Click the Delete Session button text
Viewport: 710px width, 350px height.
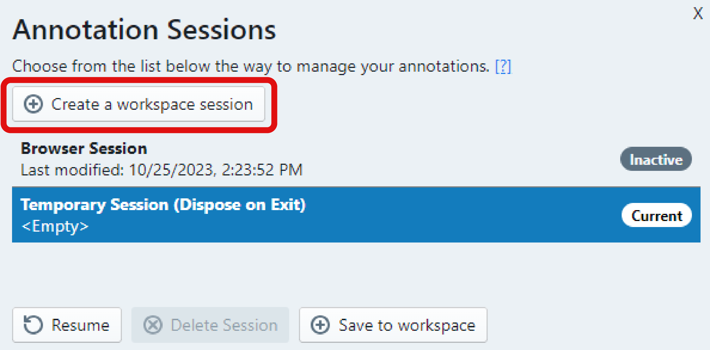[224, 325]
